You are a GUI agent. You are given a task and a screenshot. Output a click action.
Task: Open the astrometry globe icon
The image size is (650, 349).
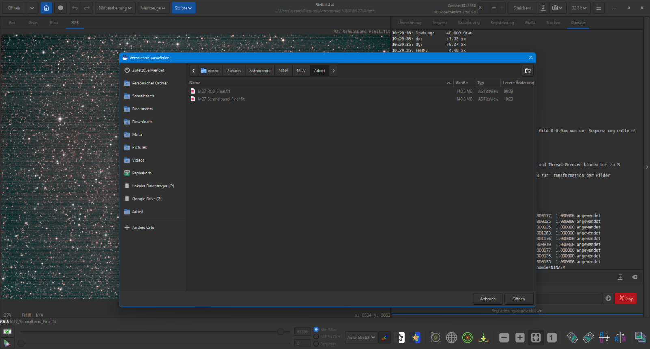tap(451, 338)
